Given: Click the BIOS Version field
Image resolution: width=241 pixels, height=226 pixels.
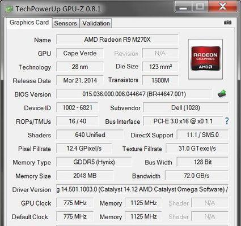Looking at the screenshot, I should (134, 94).
